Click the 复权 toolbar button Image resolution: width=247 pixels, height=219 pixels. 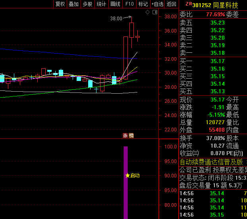tap(60, 4)
